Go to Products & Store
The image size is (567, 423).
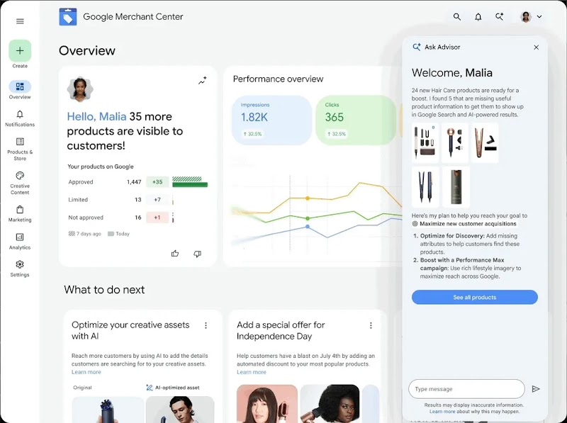(20, 149)
